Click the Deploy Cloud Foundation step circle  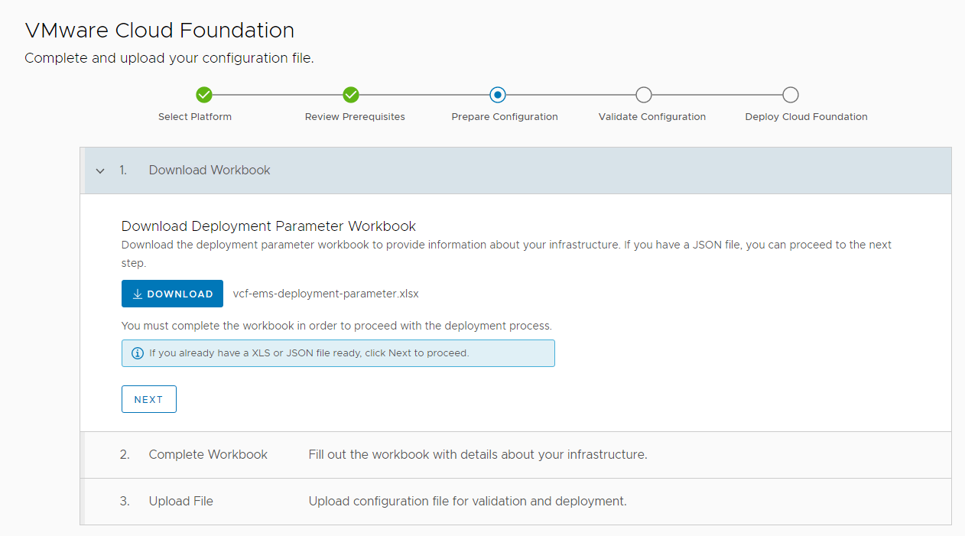[791, 95]
